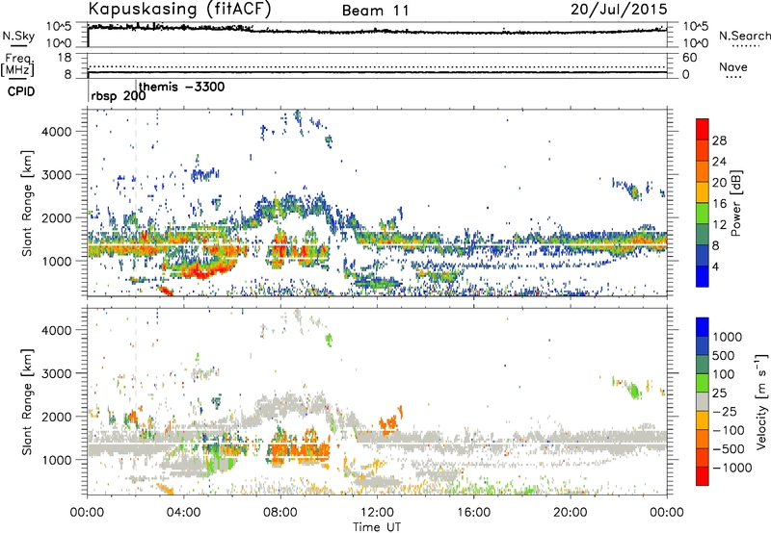Viewport: 771px width, 533px height.
Task: Click the 'Power [dB]' colorbar label
Action: [x=736, y=203]
